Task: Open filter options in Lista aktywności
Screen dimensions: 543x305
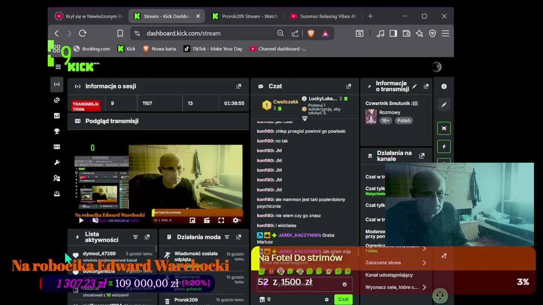Action: [135, 237]
